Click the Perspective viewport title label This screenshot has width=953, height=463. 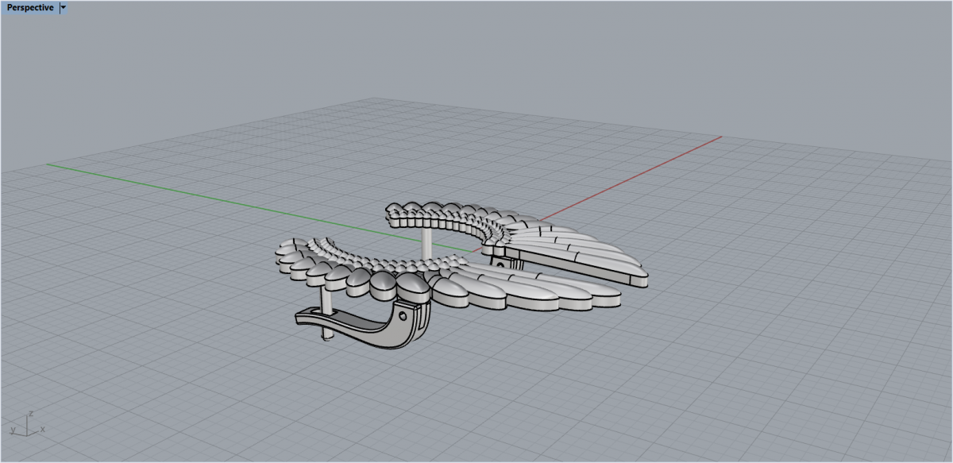click(30, 8)
